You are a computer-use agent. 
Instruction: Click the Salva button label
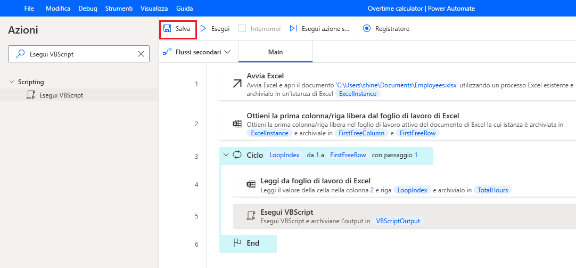click(x=183, y=29)
